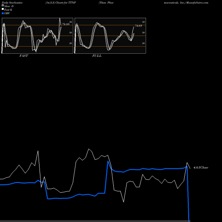This screenshot has height=222, width=222.
Task: Select the 'Daily Stochastics' title text
Action: tap(12, 3)
